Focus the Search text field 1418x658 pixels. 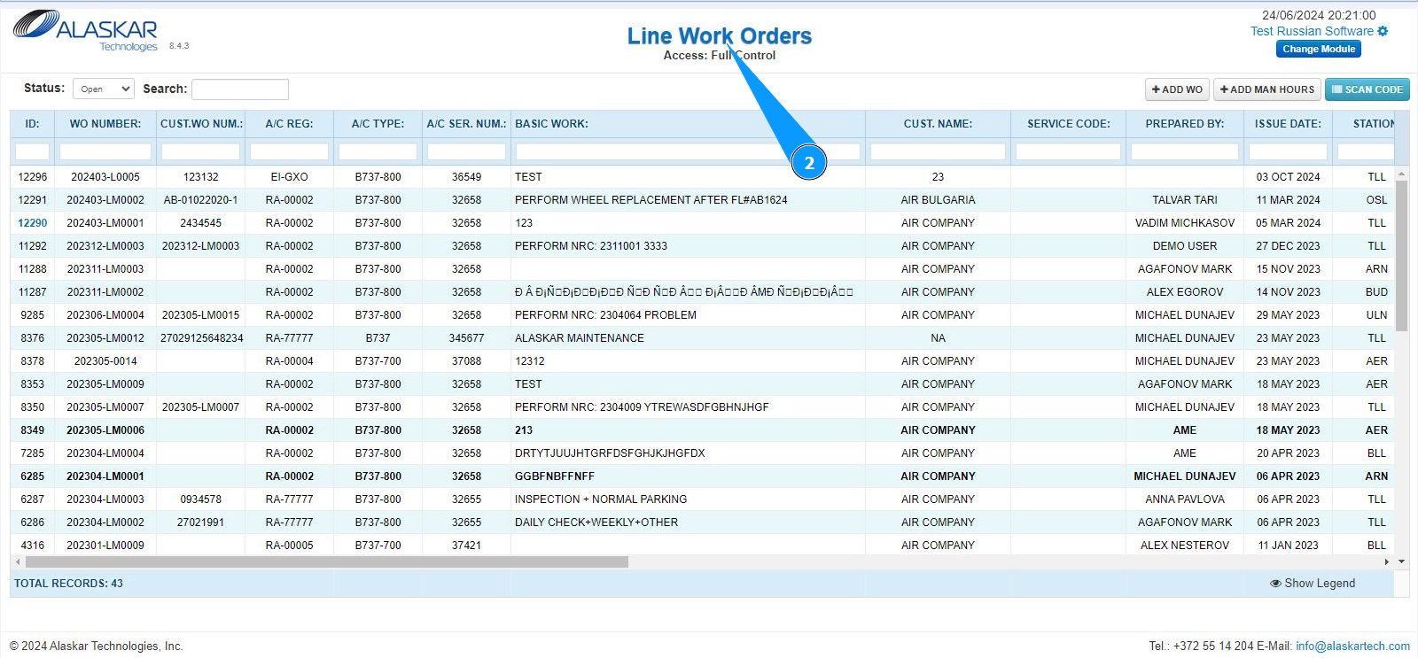coord(240,89)
